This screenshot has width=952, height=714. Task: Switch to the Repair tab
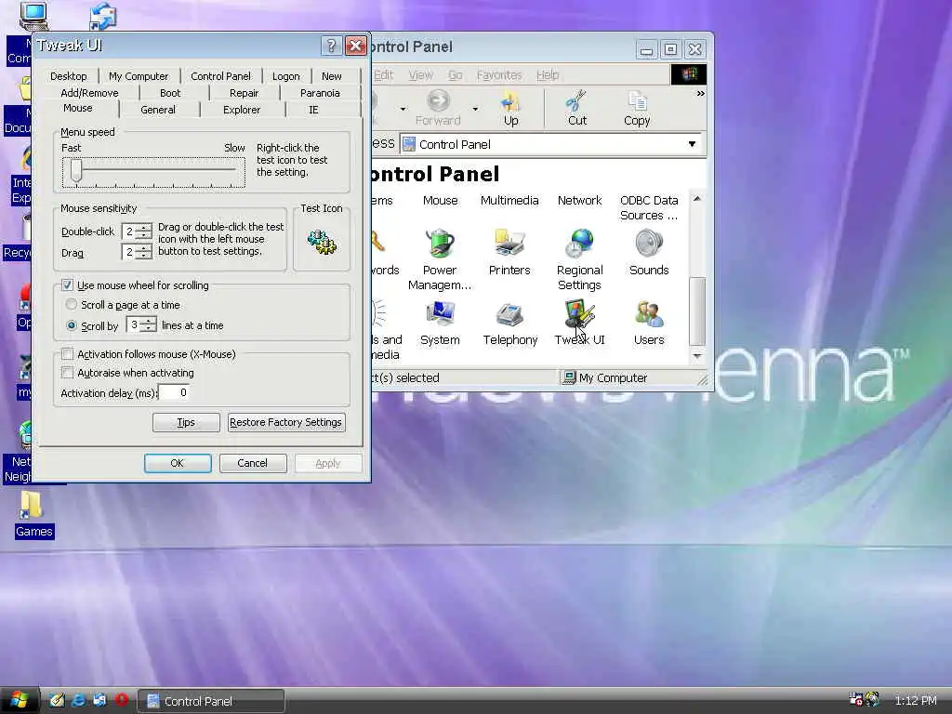(x=245, y=93)
